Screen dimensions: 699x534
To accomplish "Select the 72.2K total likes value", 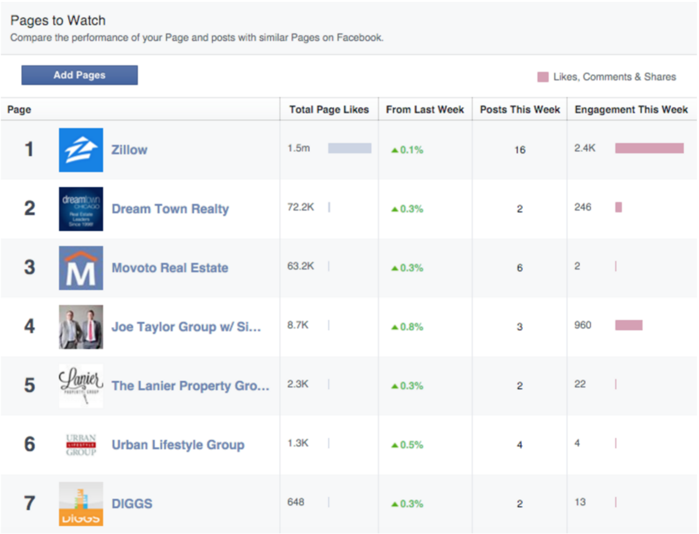I will [301, 207].
